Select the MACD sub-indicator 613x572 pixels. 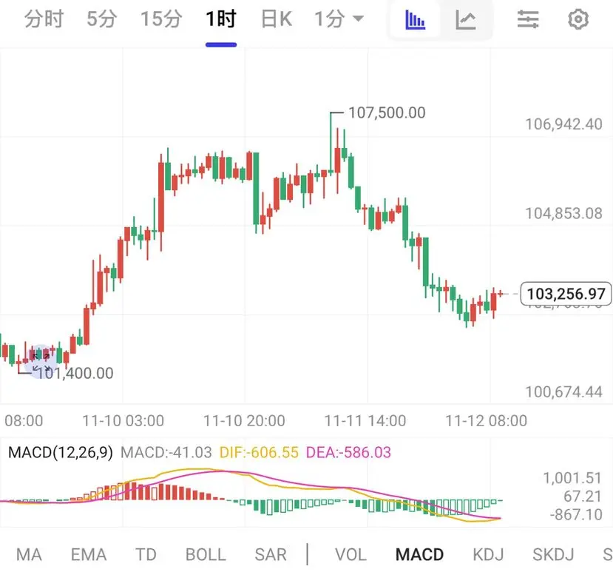[419, 554]
